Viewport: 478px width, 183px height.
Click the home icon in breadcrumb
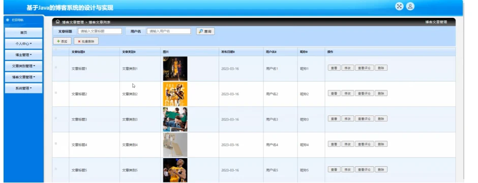(x=57, y=22)
